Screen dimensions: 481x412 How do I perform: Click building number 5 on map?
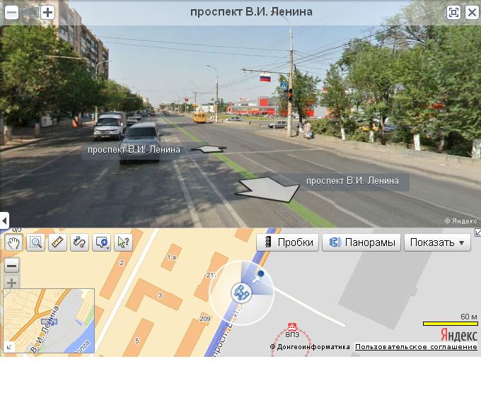coord(137,341)
